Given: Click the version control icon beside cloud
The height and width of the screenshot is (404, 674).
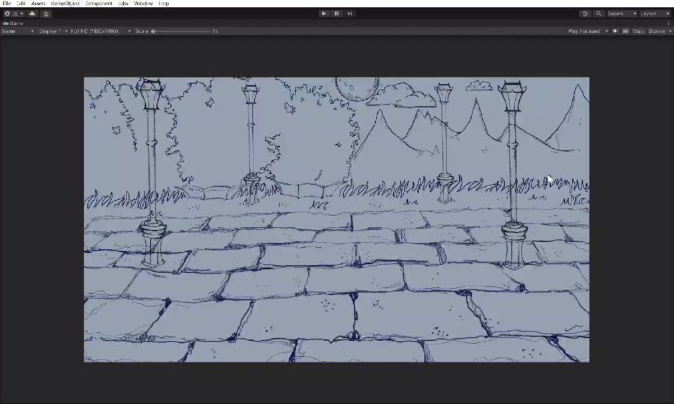Looking at the screenshot, I should (46, 13).
